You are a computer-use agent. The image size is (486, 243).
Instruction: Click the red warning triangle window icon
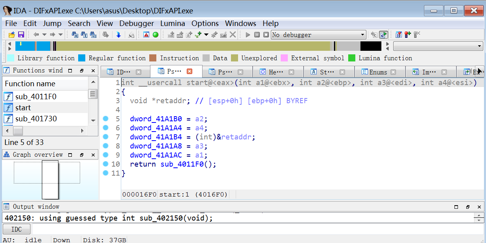tap(146, 35)
